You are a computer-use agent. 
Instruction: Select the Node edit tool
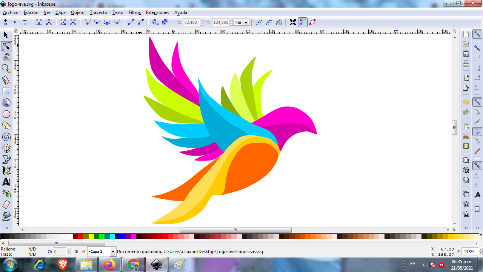(6, 46)
